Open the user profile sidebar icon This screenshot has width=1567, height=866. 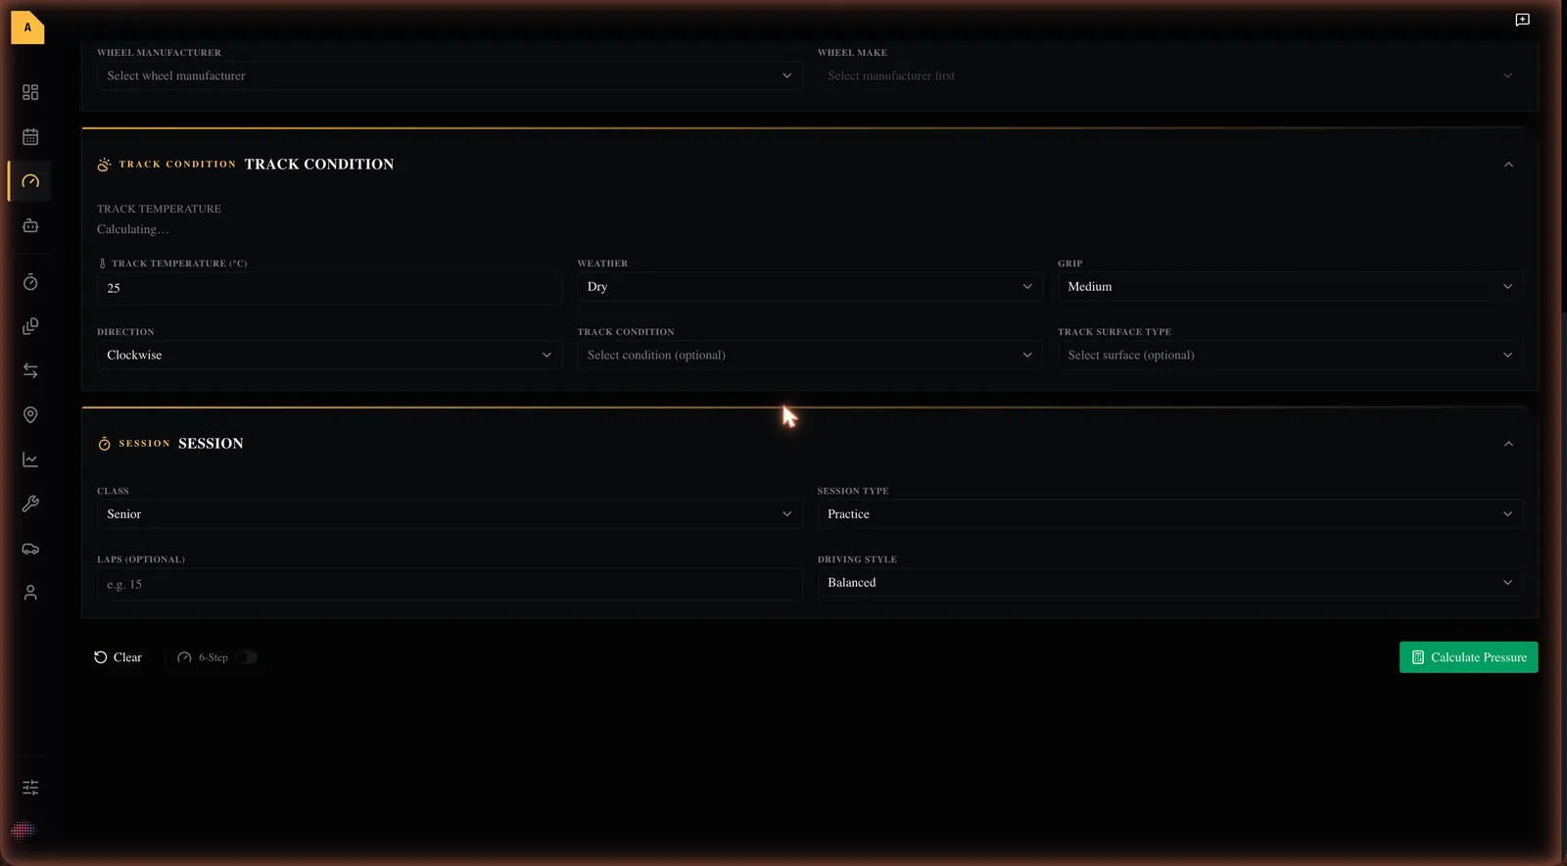pos(30,593)
